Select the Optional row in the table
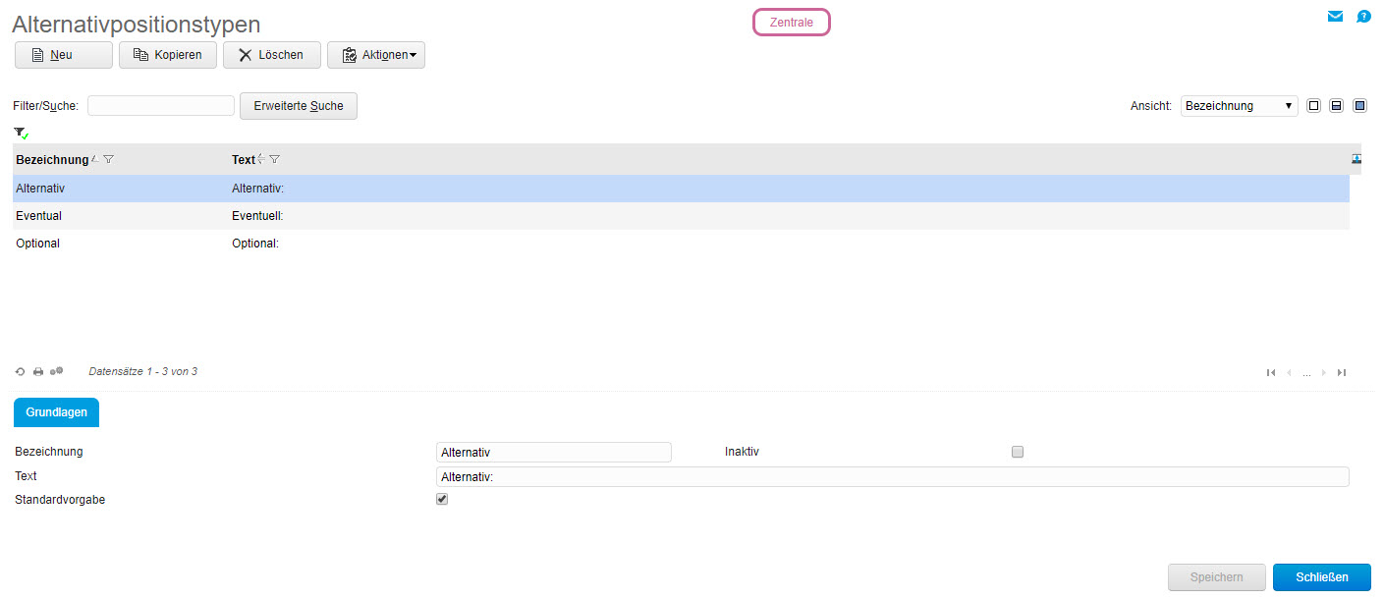This screenshot has width=1384, height=599. pos(681,244)
